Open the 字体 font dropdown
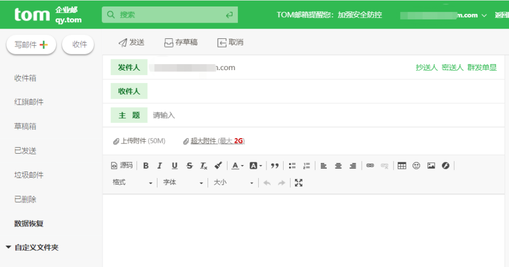This screenshot has width=509, height=267. click(x=183, y=183)
